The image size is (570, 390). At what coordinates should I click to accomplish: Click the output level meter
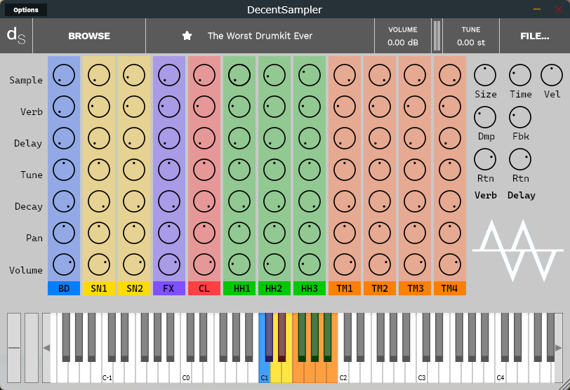437,36
